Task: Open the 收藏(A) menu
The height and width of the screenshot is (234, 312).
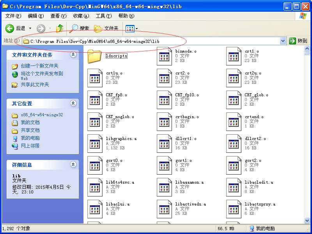Action: [81, 16]
